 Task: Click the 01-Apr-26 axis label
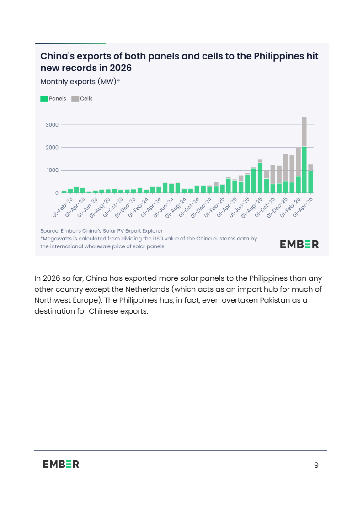303,208
